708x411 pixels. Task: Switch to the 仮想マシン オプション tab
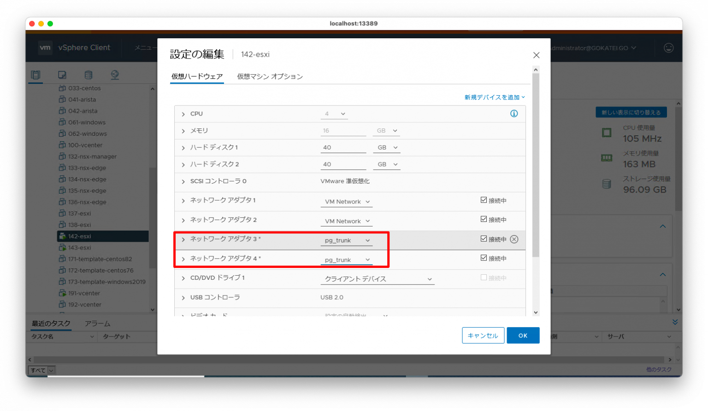pyautogui.click(x=270, y=76)
